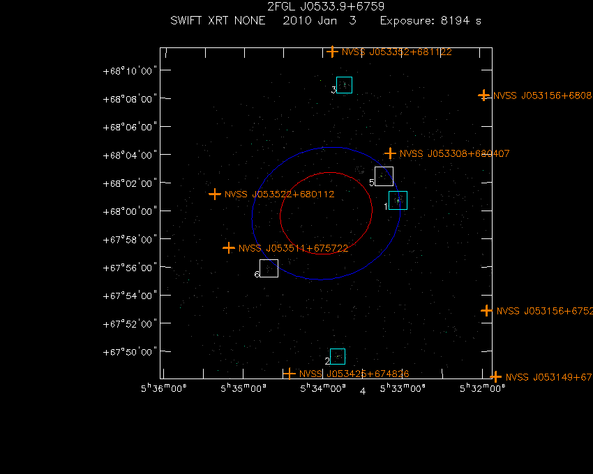Image resolution: width=593 pixels, height=474 pixels.
Task: Click the +68°00'00" declination label
Action: pyautogui.click(x=130, y=211)
